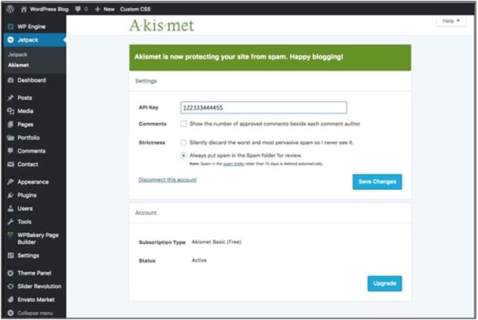Go to Dashboard menu label
The width and height of the screenshot is (478, 320).
click(x=31, y=80)
